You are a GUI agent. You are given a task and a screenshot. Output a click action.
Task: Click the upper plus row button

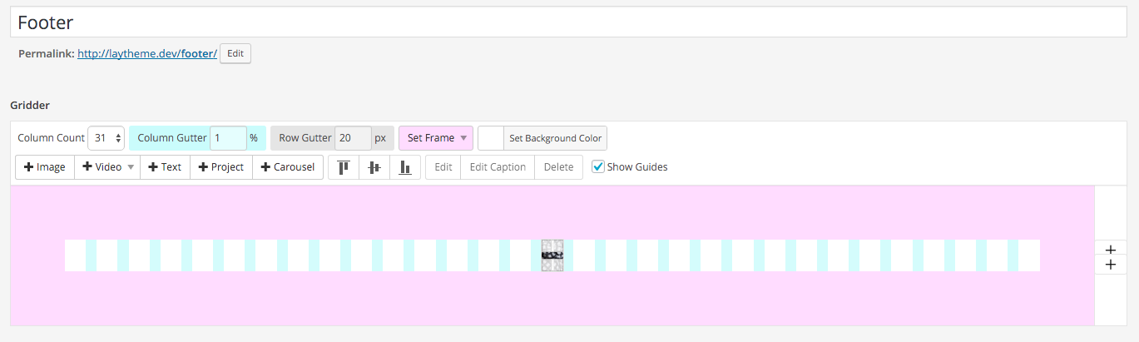click(x=1110, y=249)
